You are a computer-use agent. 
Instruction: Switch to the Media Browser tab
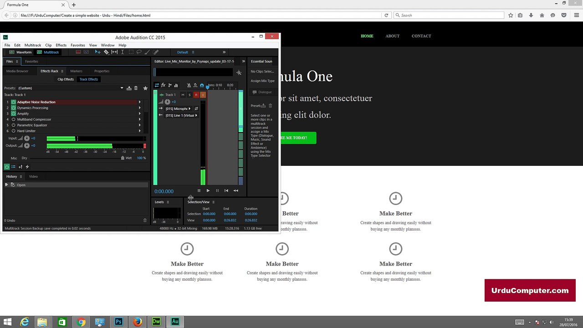pos(17,71)
